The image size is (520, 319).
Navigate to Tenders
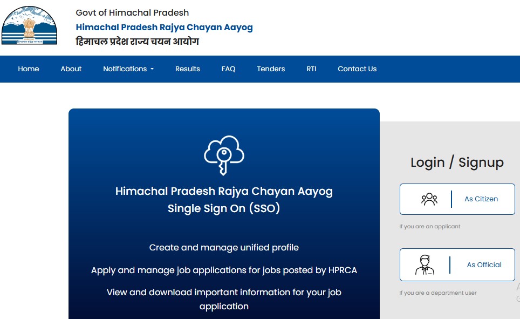[x=271, y=69]
